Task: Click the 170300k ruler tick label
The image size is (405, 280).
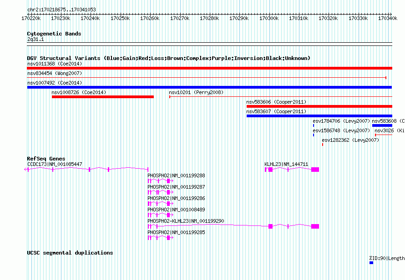Action: click(x=269, y=18)
